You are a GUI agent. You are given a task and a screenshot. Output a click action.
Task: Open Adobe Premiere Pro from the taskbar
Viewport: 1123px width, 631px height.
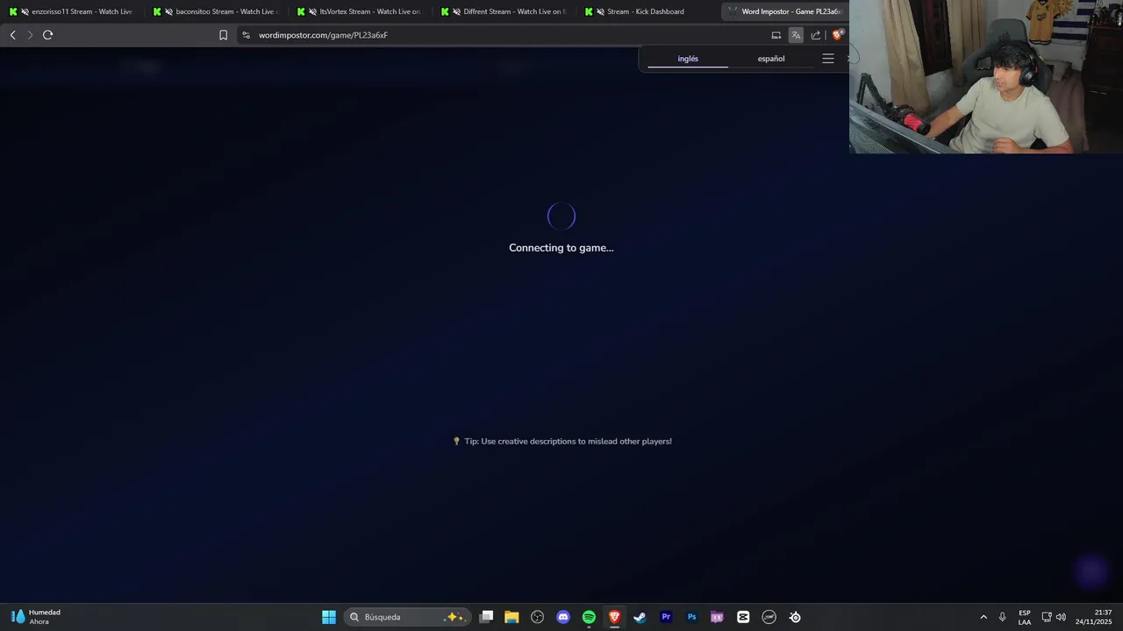point(666,617)
